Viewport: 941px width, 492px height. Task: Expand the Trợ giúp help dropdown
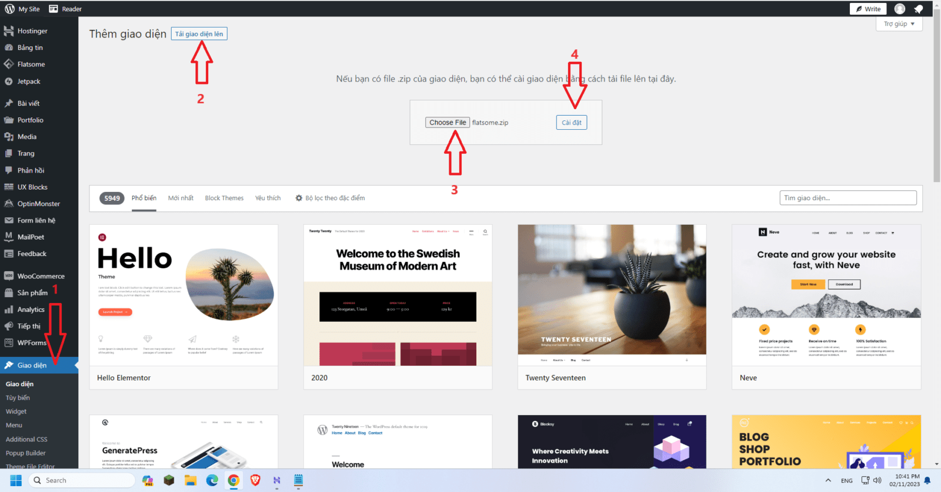click(x=899, y=24)
